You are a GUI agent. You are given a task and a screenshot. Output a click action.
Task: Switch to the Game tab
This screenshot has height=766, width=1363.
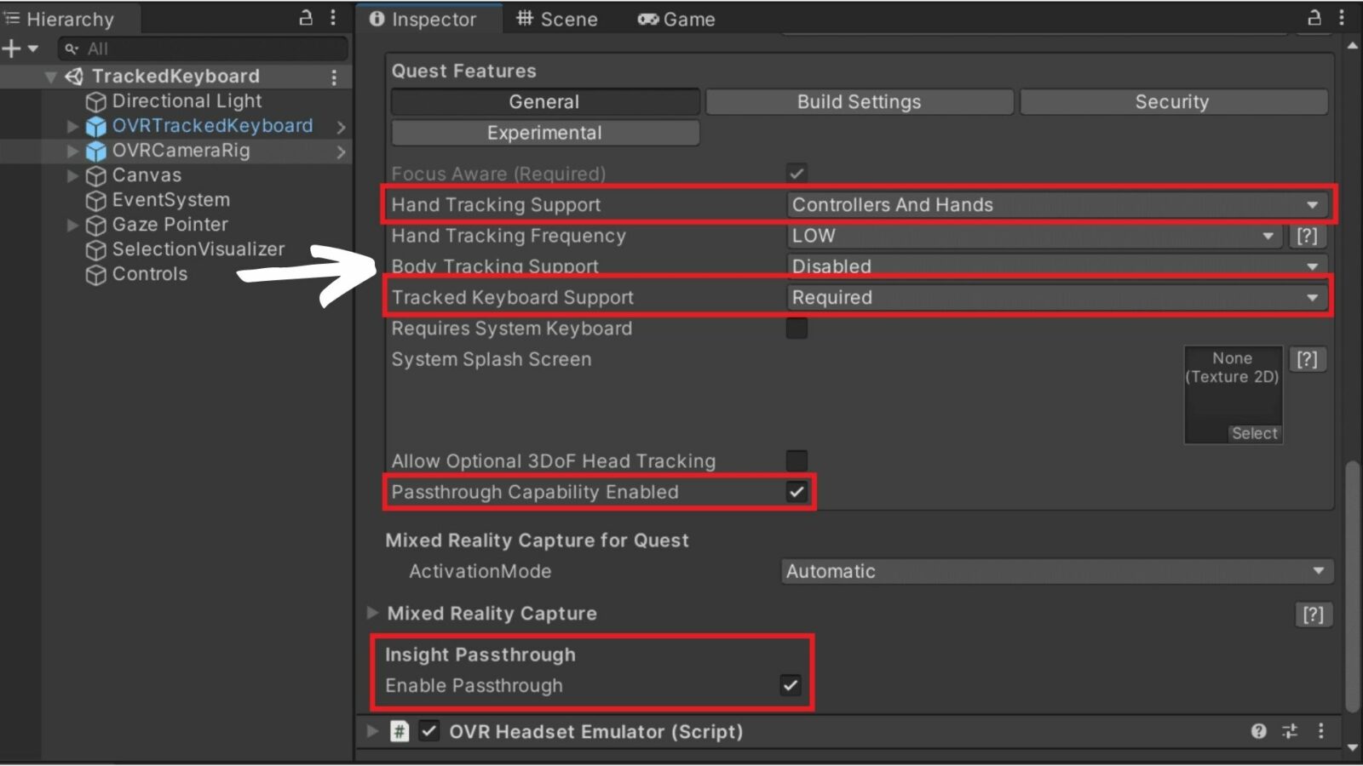click(676, 19)
